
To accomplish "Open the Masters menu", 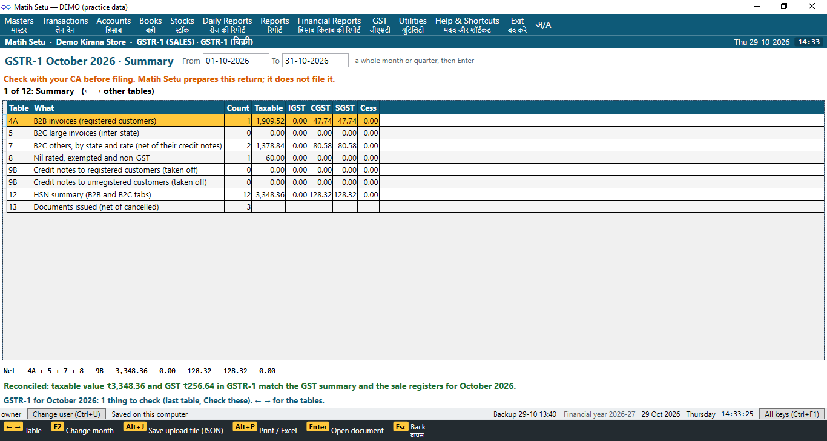I will [x=19, y=25].
